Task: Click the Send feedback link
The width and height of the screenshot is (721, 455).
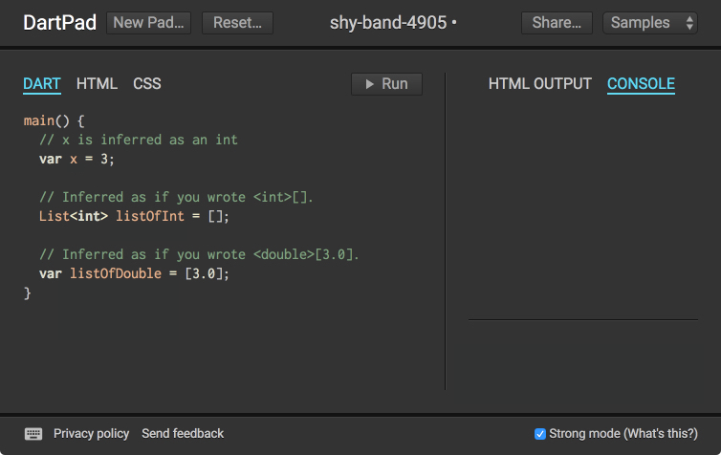Action: point(183,433)
